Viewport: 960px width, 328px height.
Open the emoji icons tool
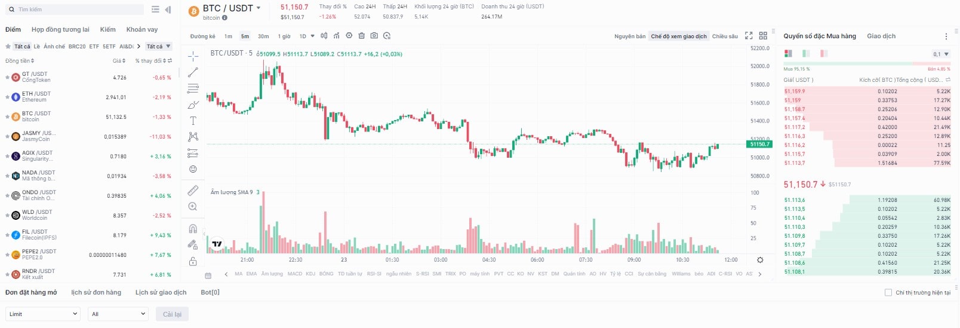pyautogui.click(x=193, y=169)
